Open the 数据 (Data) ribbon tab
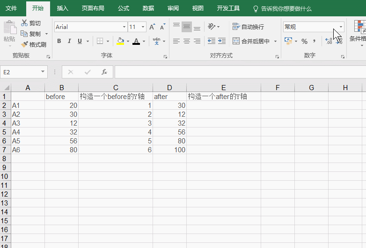 point(148,8)
